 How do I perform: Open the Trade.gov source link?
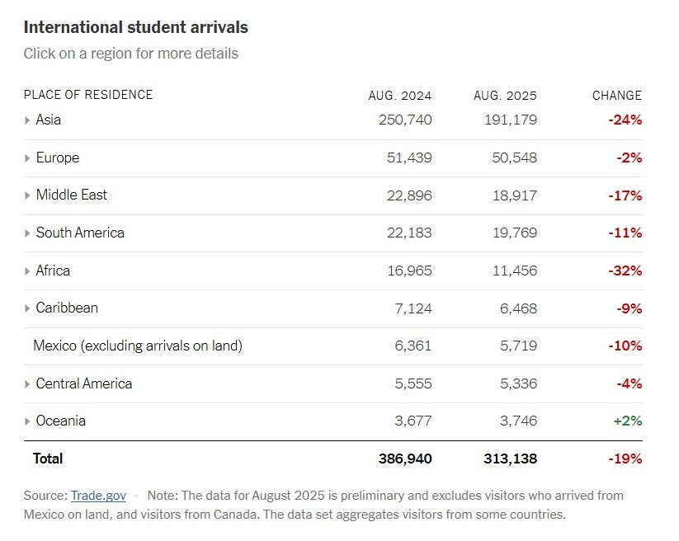[98, 496]
